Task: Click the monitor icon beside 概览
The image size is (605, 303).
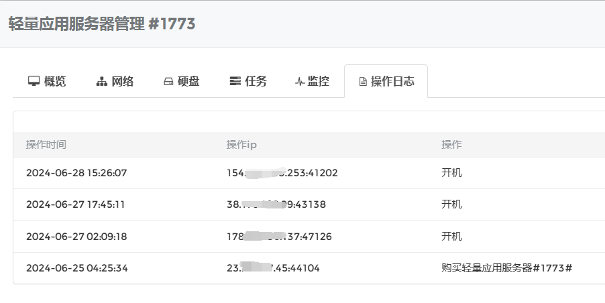Action: 34,82
